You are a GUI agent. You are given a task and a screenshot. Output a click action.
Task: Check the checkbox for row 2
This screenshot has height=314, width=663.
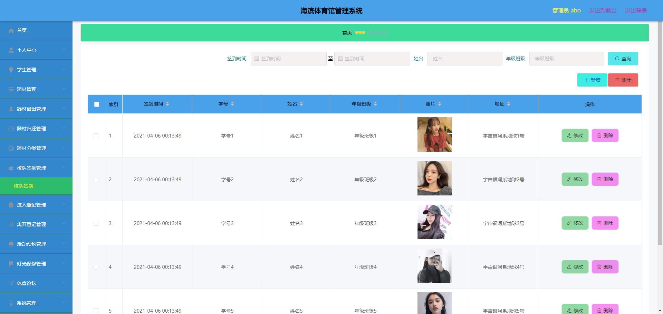coord(96,180)
